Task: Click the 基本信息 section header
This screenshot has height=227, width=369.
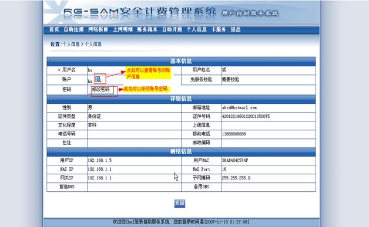Action: pos(181,61)
